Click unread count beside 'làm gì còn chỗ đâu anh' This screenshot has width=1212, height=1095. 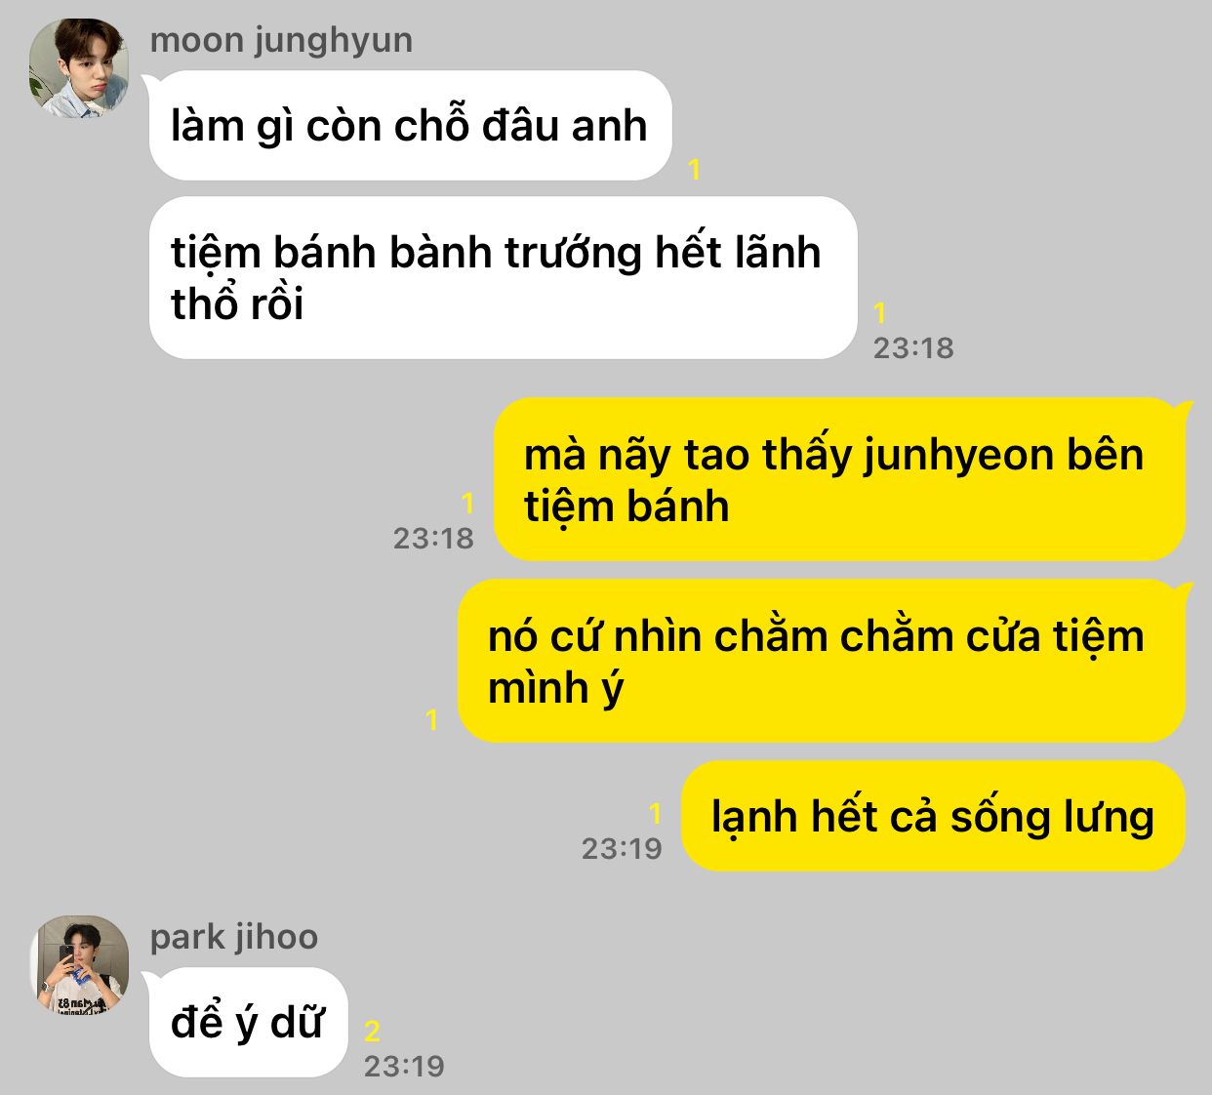tap(695, 170)
